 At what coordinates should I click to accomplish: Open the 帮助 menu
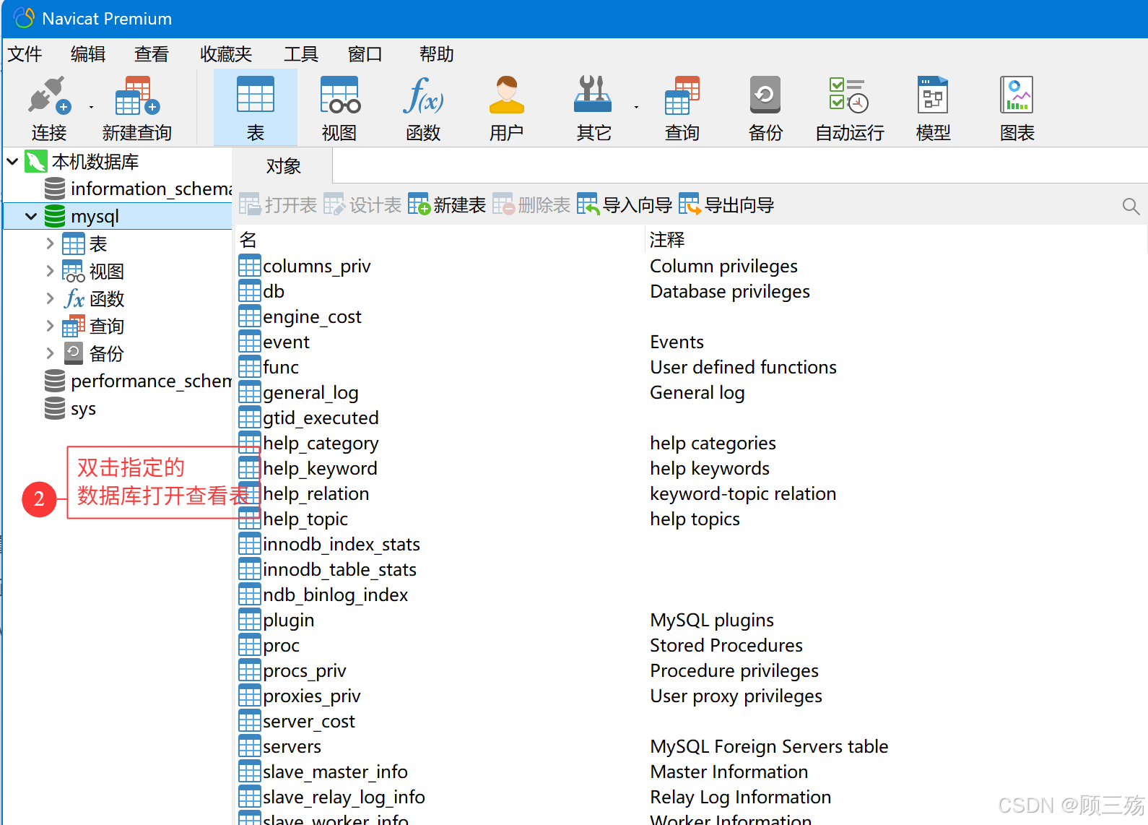click(x=437, y=54)
